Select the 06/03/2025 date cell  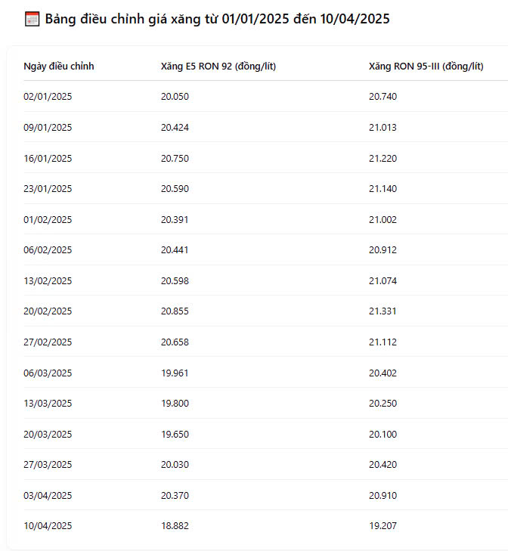[48, 373]
